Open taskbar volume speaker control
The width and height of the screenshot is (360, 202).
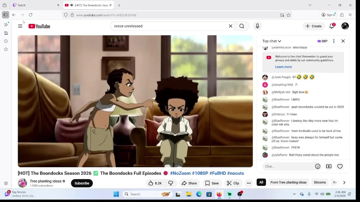point(322,194)
